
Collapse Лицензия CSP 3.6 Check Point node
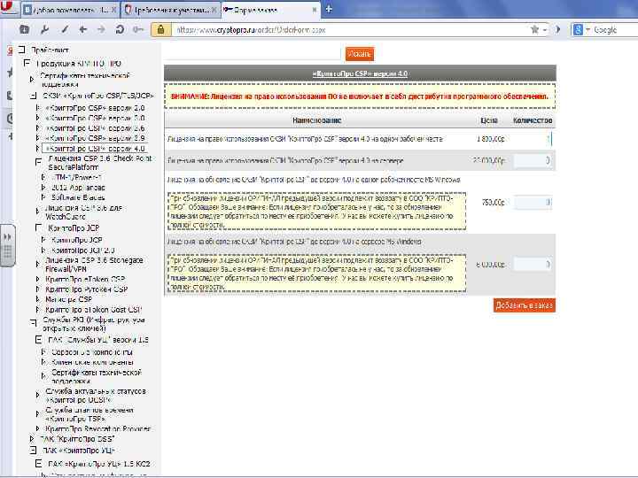coord(38,162)
